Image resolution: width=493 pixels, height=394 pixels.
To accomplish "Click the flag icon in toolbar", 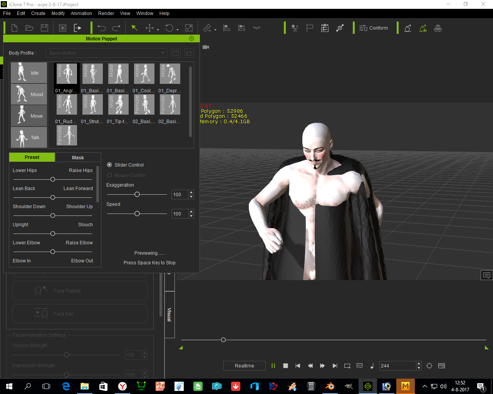I will point(310,28).
